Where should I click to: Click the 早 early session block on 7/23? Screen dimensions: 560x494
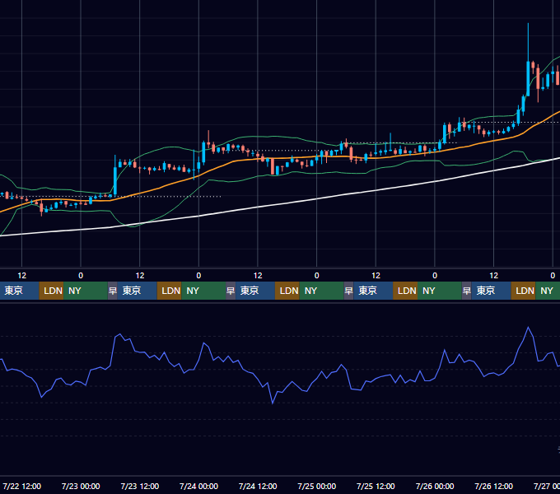click(x=113, y=291)
